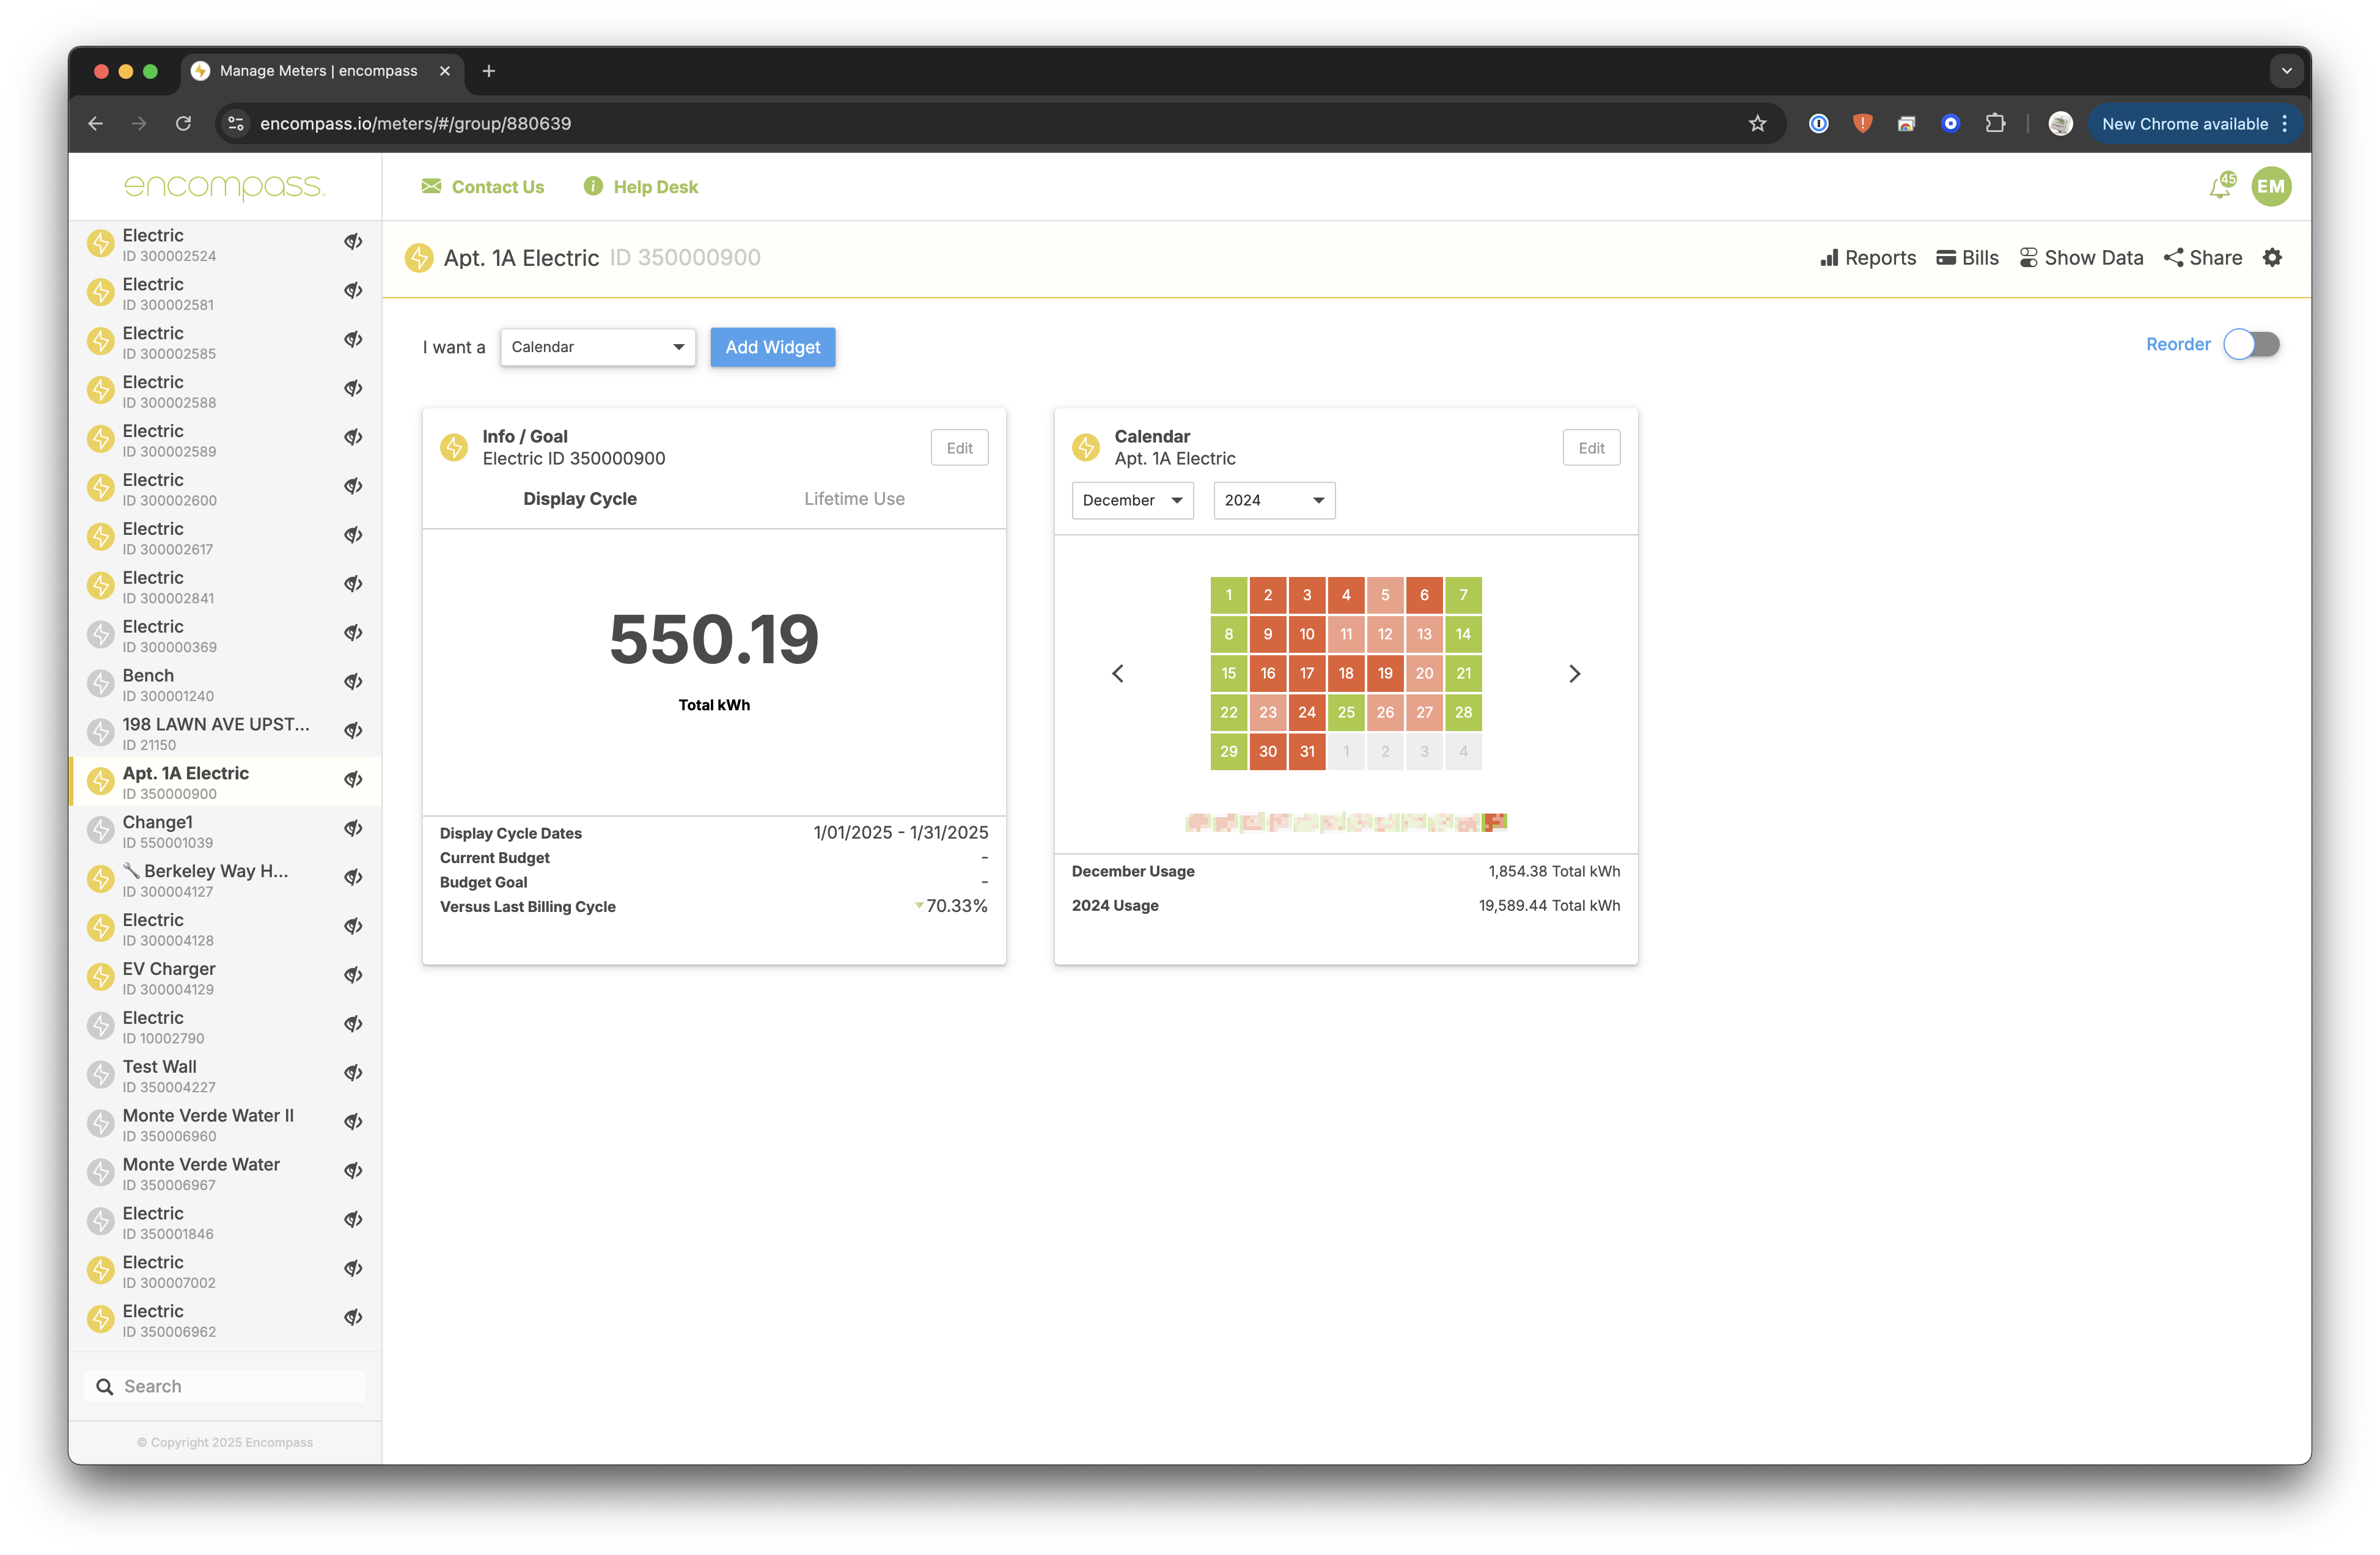Screen dimensions: 2380x1555
Task: Toggle visibility for Bench meter
Action: click(353, 682)
